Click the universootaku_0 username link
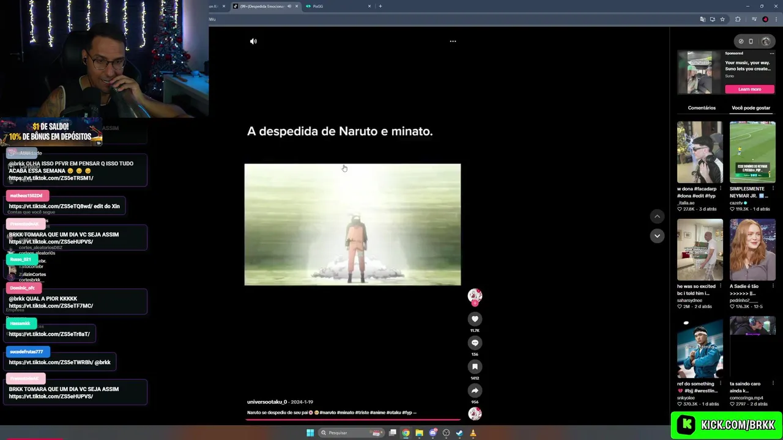Viewport: 783px width, 440px height. tap(267, 402)
